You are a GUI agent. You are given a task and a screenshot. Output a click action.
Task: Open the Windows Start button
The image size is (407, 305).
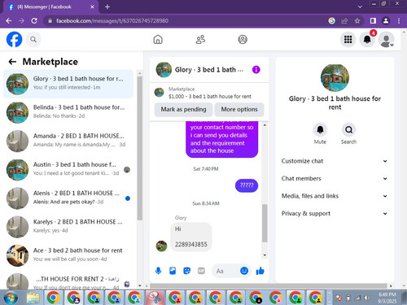click(x=11, y=298)
